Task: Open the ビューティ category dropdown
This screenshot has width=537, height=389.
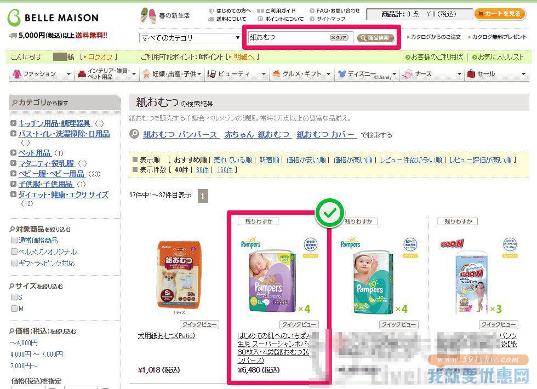Action: pyautogui.click(x=237, y=73)
